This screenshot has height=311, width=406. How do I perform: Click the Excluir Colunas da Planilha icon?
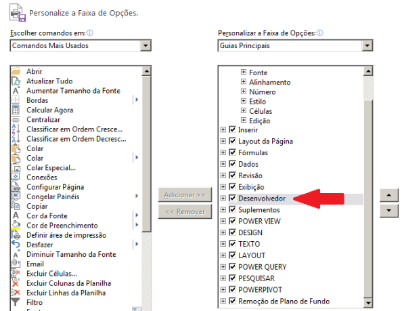coord(16,283)
